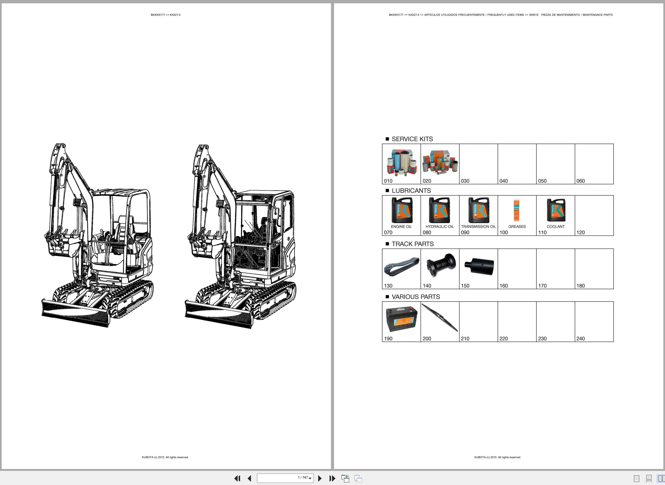Click the VARIOUS PARTS heading
Viewport: 665px width, 485px height.
(416, 297)
